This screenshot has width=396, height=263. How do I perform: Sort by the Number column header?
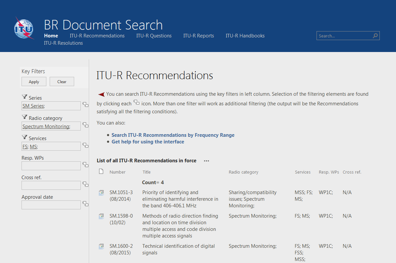[x=118, y=172]
